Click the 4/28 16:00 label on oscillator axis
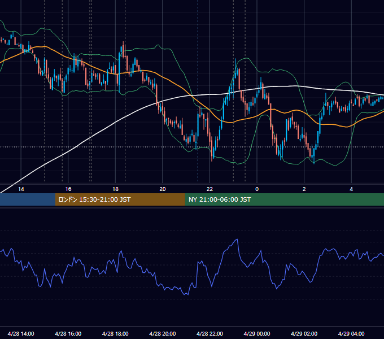Image resolution: width=384 pixels, height=339 pixels. click(x=68, y=333)
